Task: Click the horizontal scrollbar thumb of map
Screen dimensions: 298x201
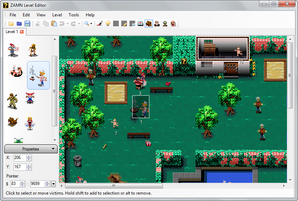Action: click(x=113, y=186)
